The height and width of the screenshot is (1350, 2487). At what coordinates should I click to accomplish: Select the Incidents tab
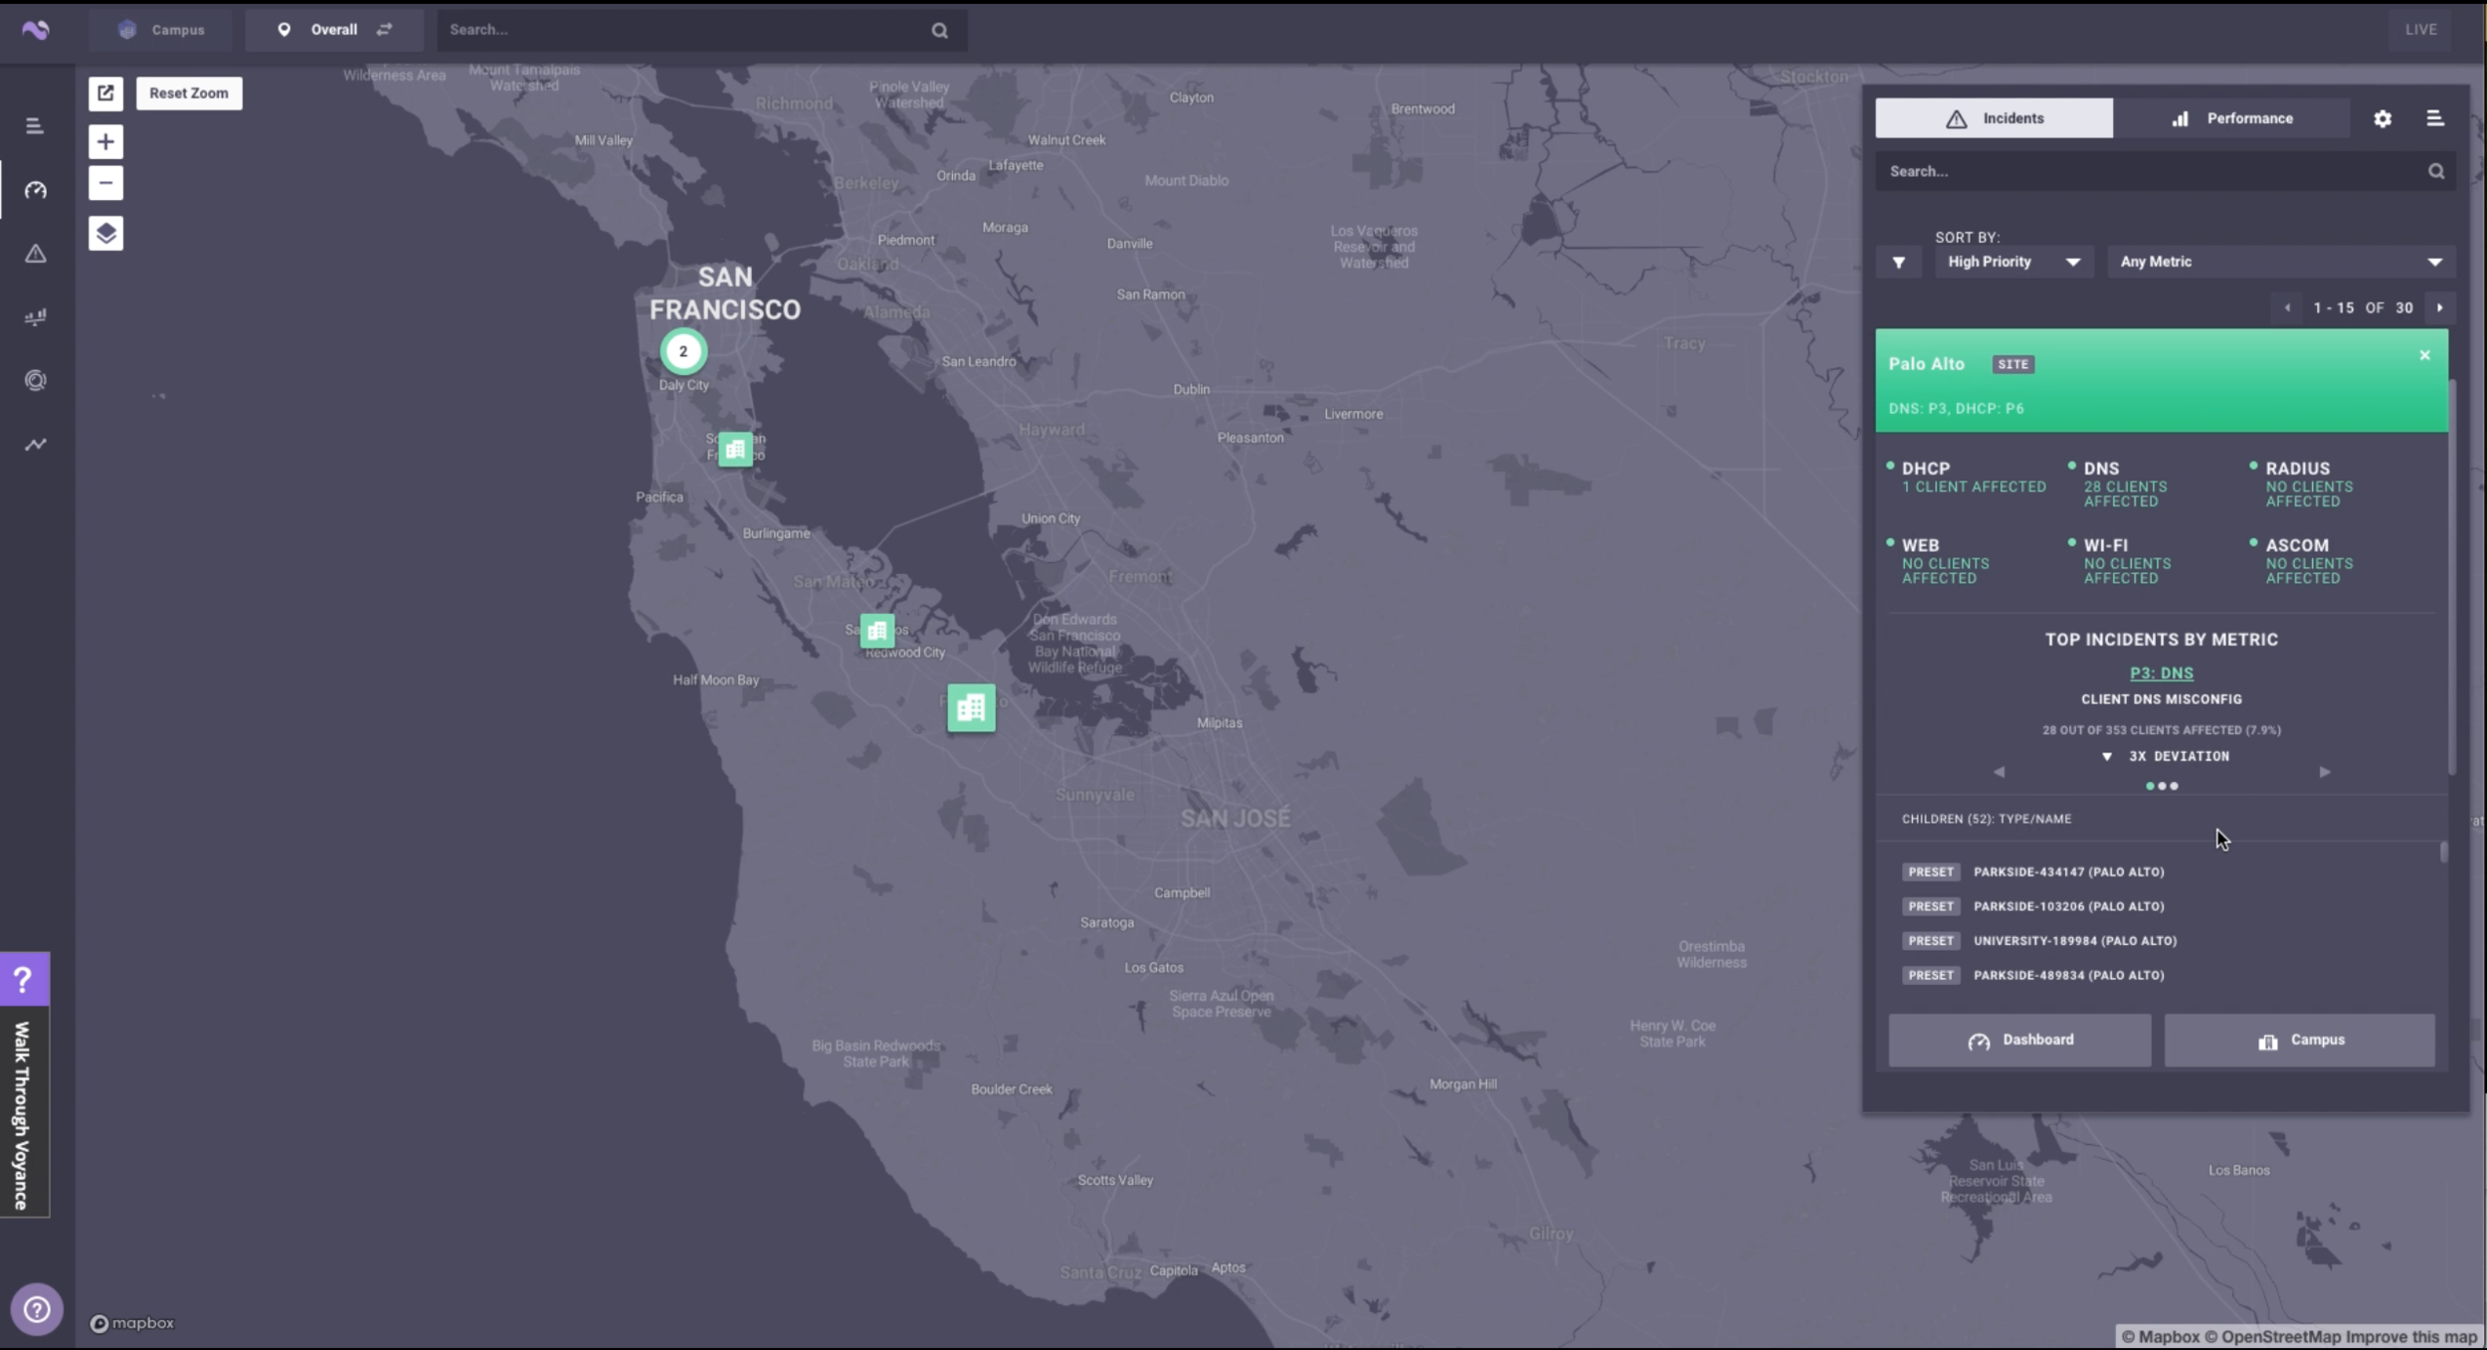point(1994,118)
